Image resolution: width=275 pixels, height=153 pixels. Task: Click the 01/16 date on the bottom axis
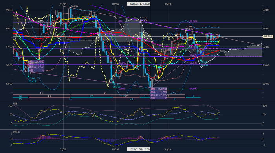pyautogui.click(x=115, y=149)
